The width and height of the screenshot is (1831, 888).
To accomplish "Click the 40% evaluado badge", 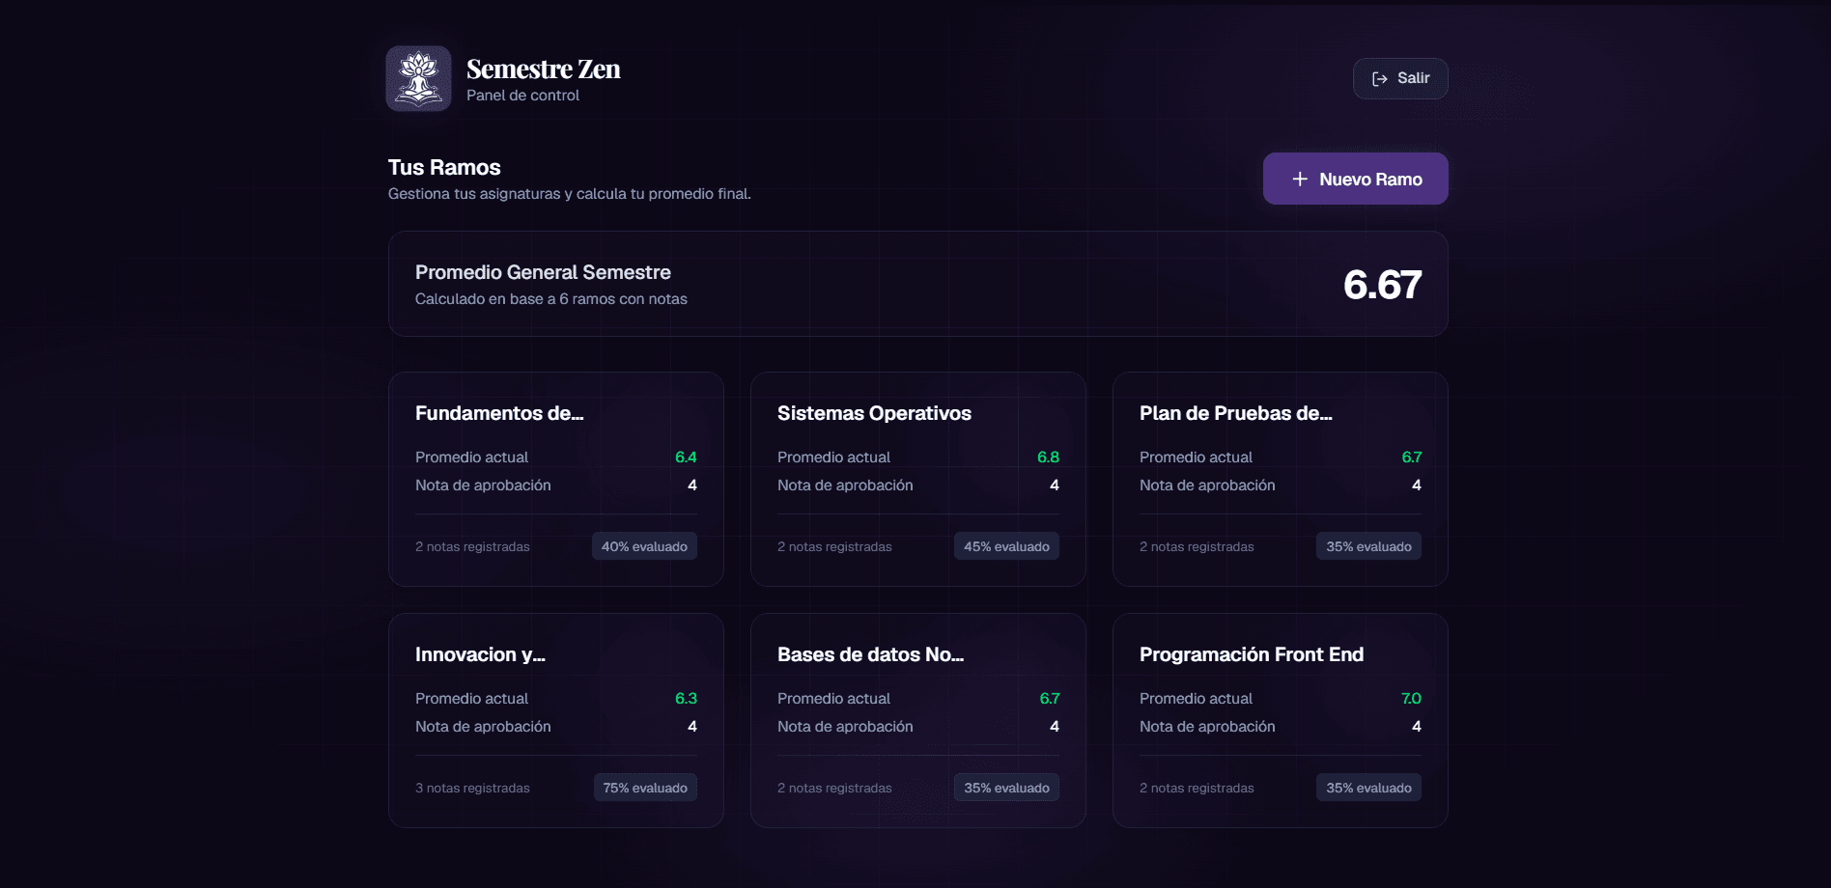I will 644,546.
